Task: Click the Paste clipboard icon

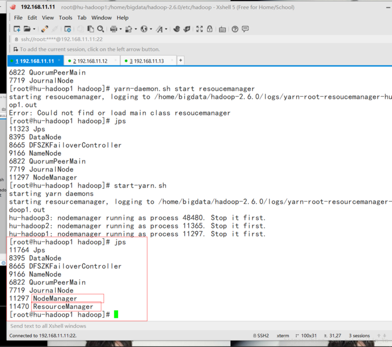Action: pyautogui.click(x=91, y=29)
